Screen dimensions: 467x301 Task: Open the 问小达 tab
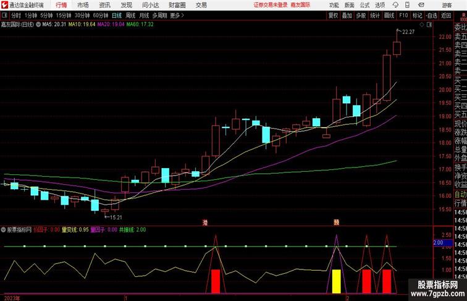click(150, 5)
